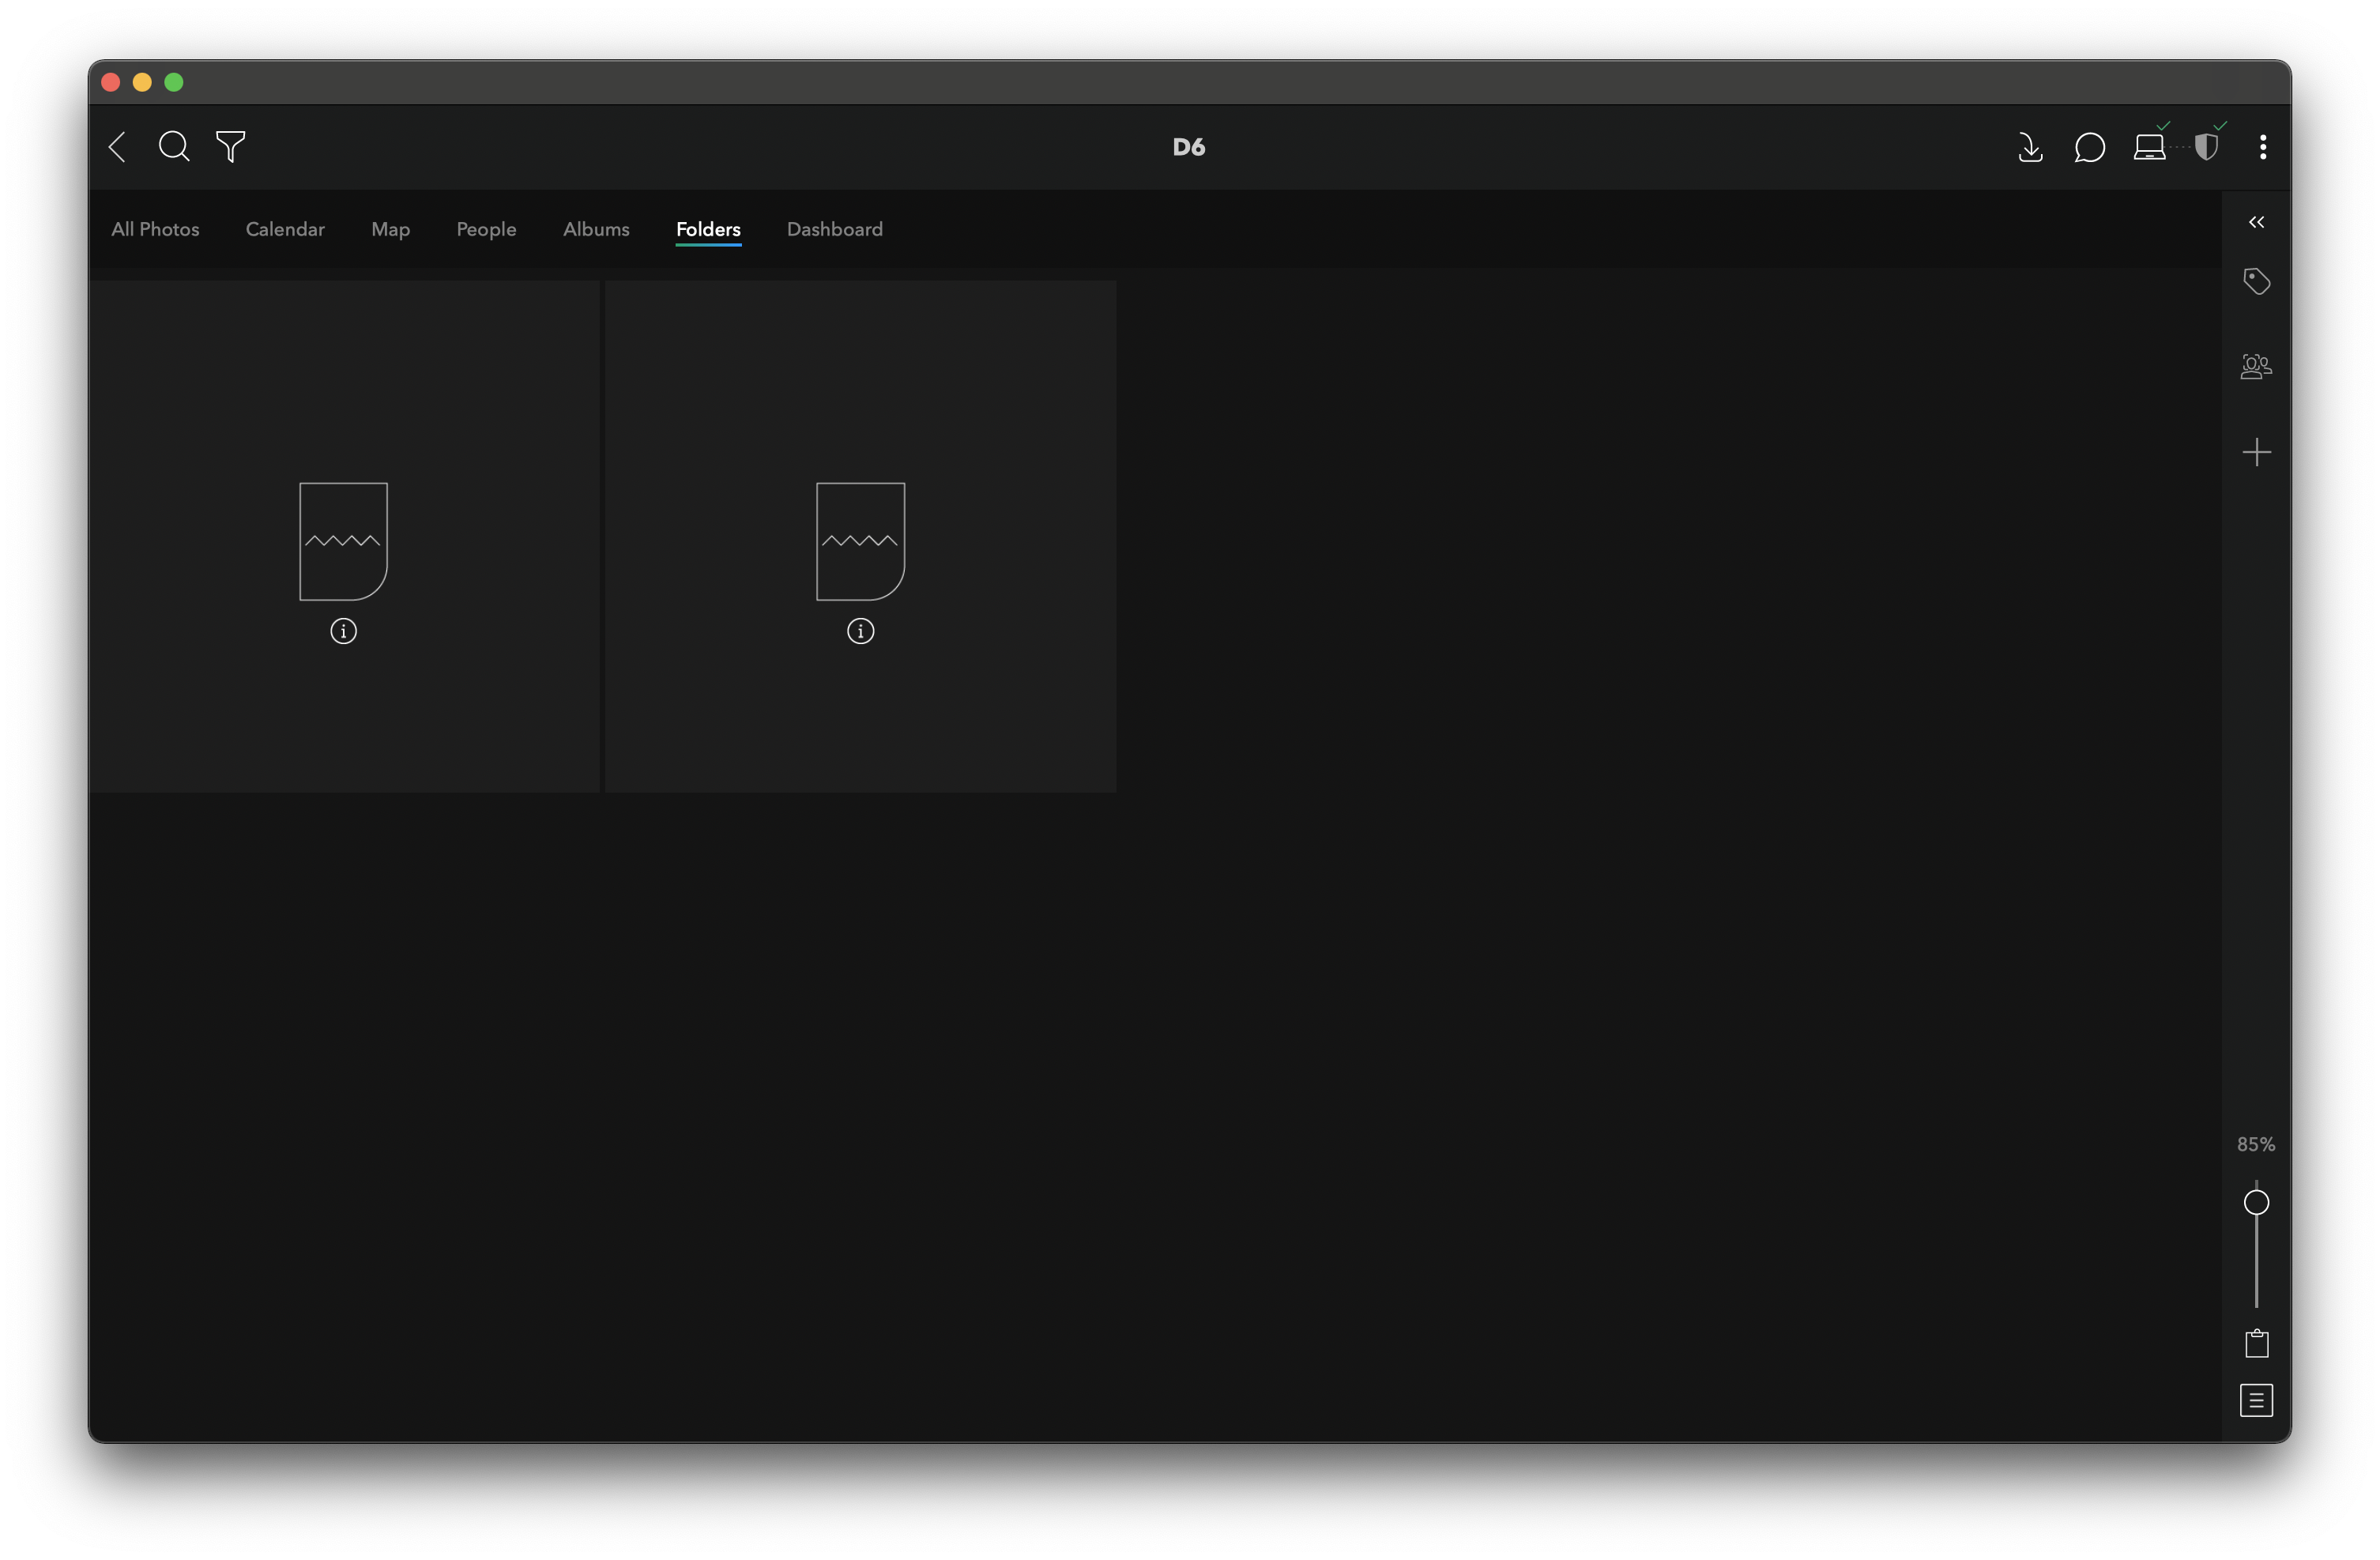Open the comments speech bubble icon
The width and height of the screenshot is (2380, 1560).
click(x=2089, y=147)
